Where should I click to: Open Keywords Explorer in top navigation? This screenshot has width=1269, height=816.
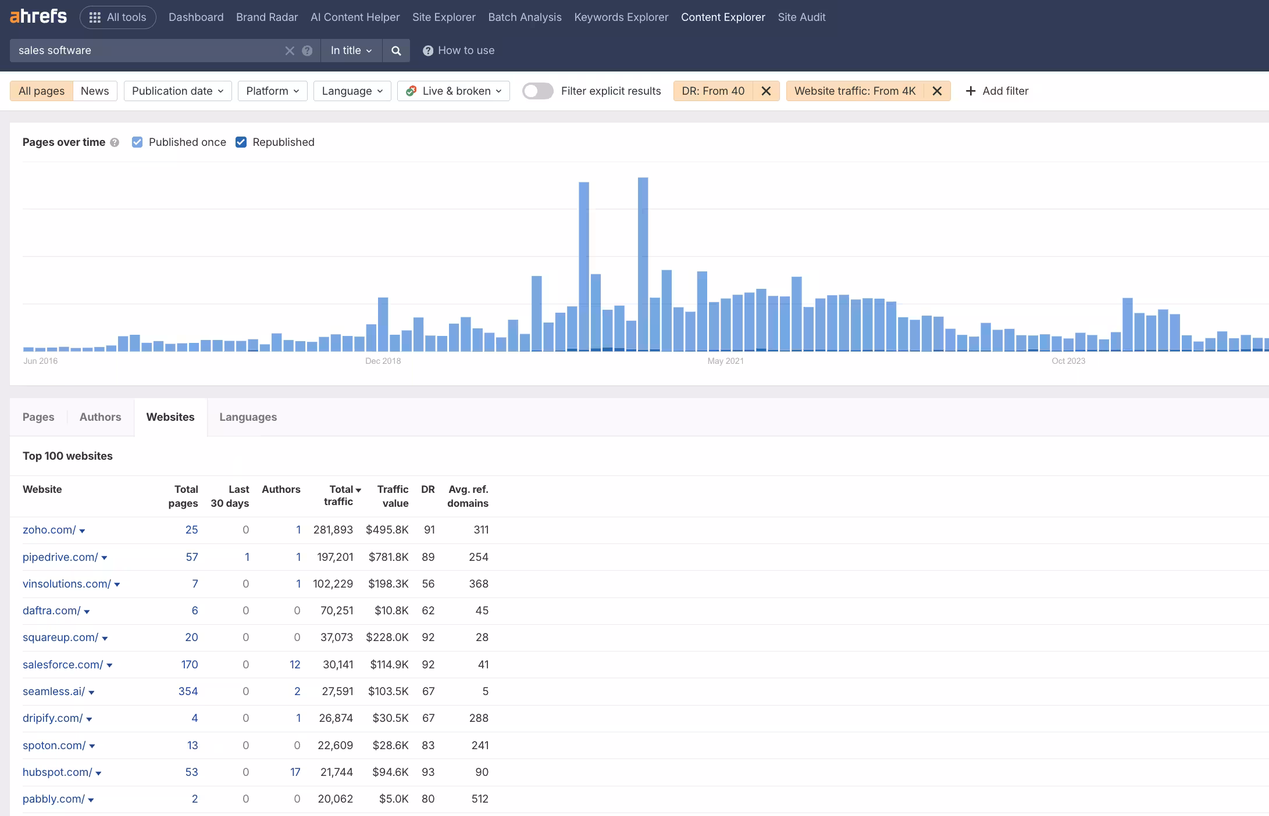pos(621,17)
